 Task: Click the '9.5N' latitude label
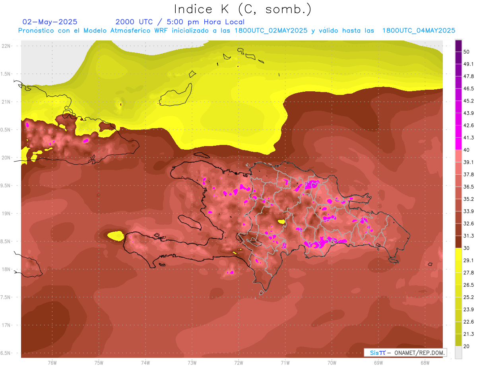tap(5, 185)
